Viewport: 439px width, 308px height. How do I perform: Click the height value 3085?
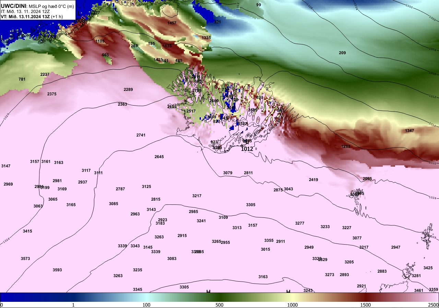[114, 204]
